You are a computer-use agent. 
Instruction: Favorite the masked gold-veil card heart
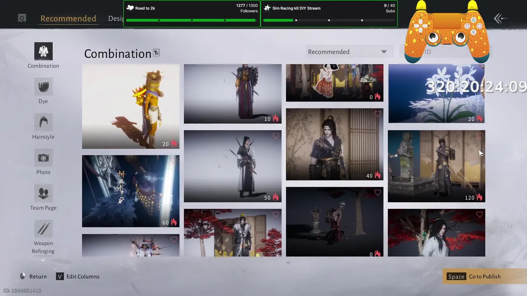click(x=174, y=161)
